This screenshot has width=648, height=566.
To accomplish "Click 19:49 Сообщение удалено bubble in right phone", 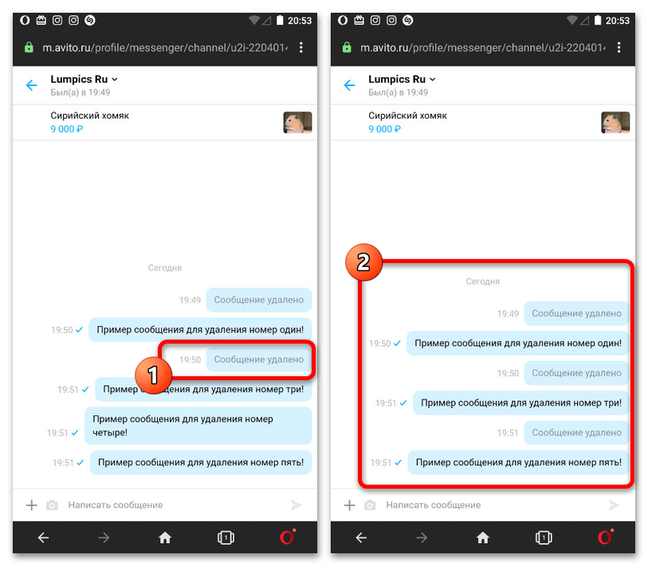I will click(576, 313).
